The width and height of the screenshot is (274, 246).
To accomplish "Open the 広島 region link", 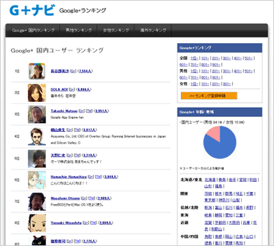I will [x=239, y=236].
